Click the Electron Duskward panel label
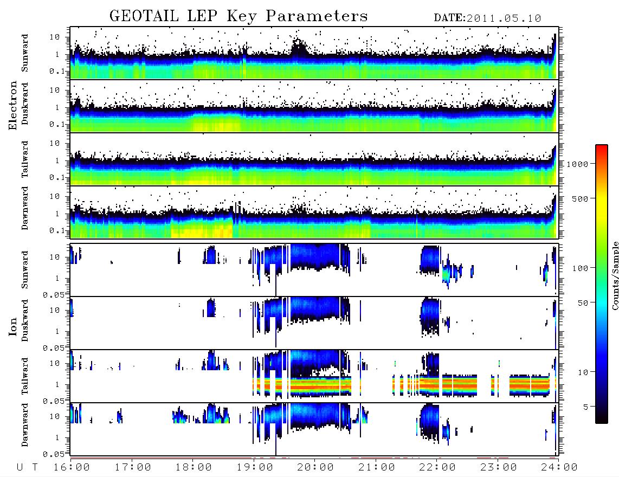Viewport: 619px width, 477px height. click(x=25, y=104)
